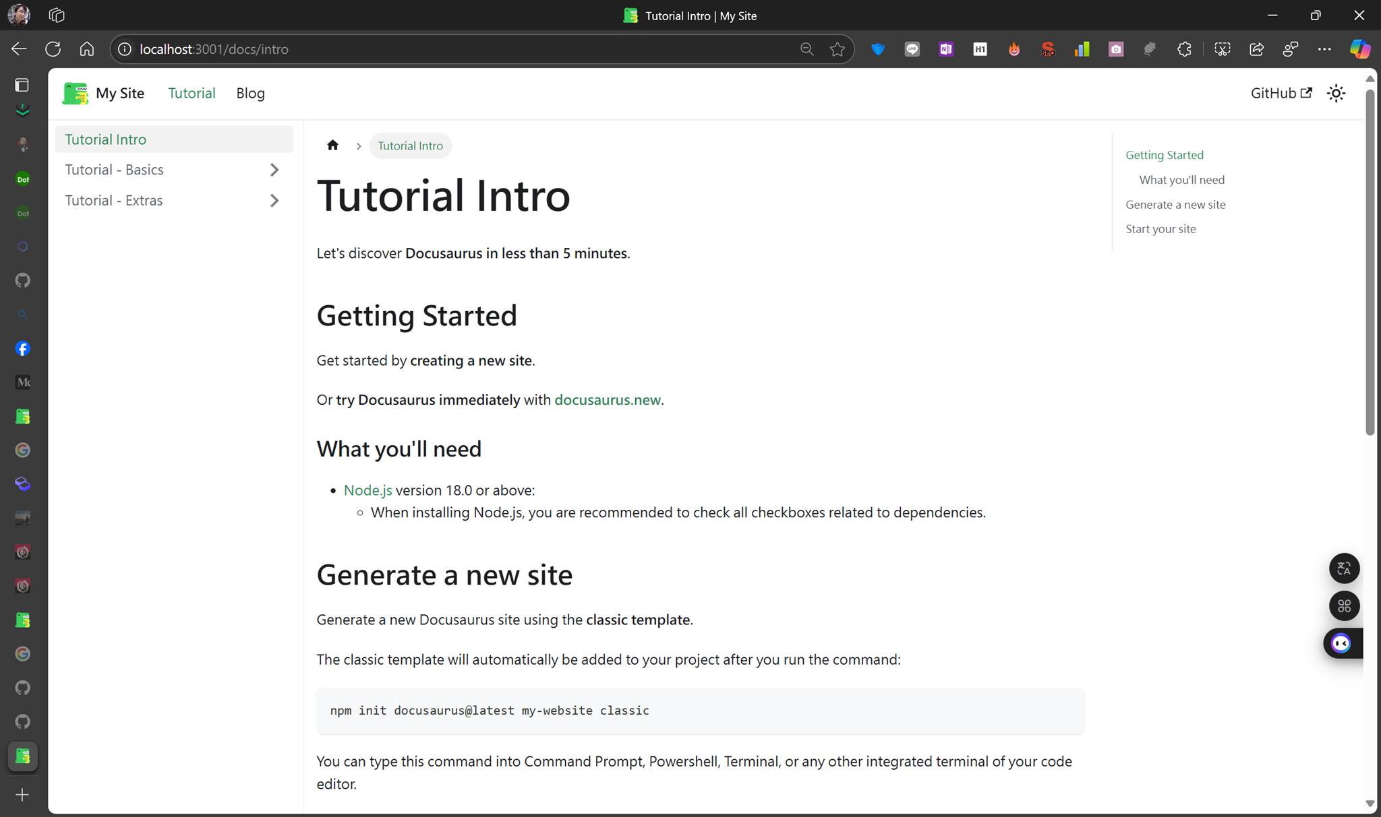
Task: Toggle the light/dark mode sun icon
Action: [1336, 93]
